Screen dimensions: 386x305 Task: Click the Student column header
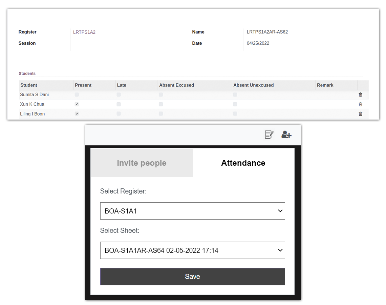(x=29, y=85)
